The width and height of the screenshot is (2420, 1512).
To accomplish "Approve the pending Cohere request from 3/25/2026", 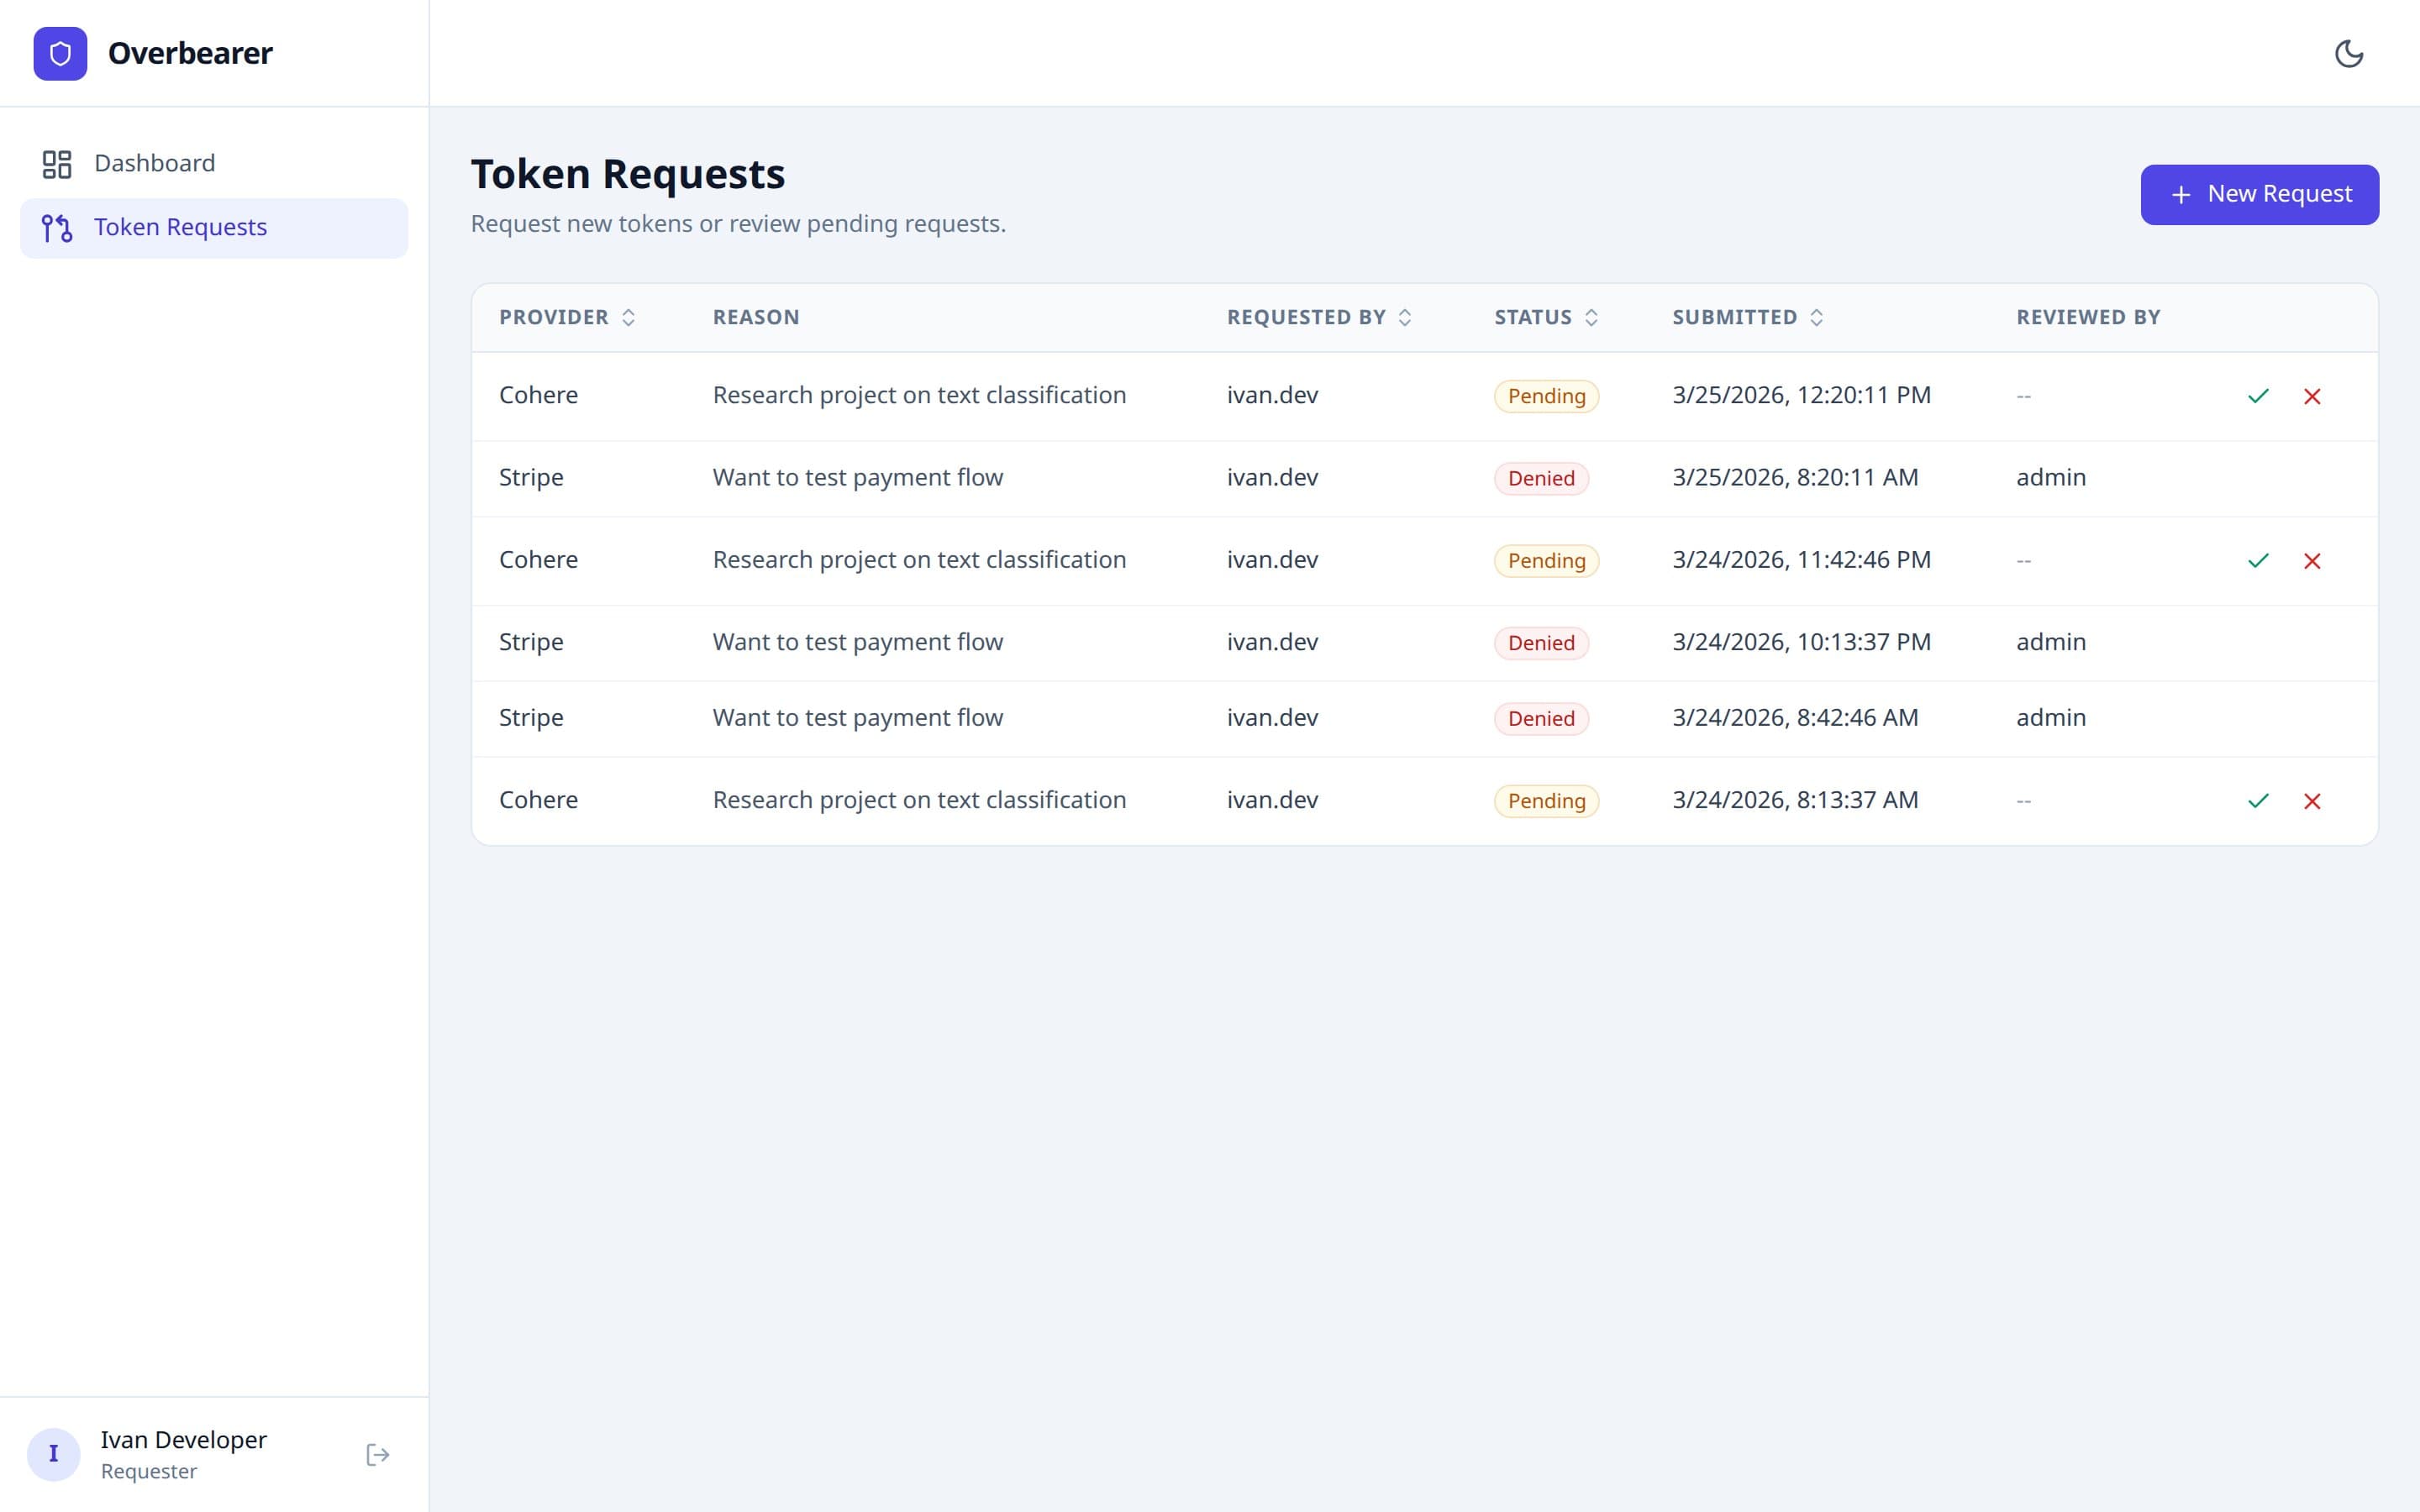I will (x=2257, y=396).
